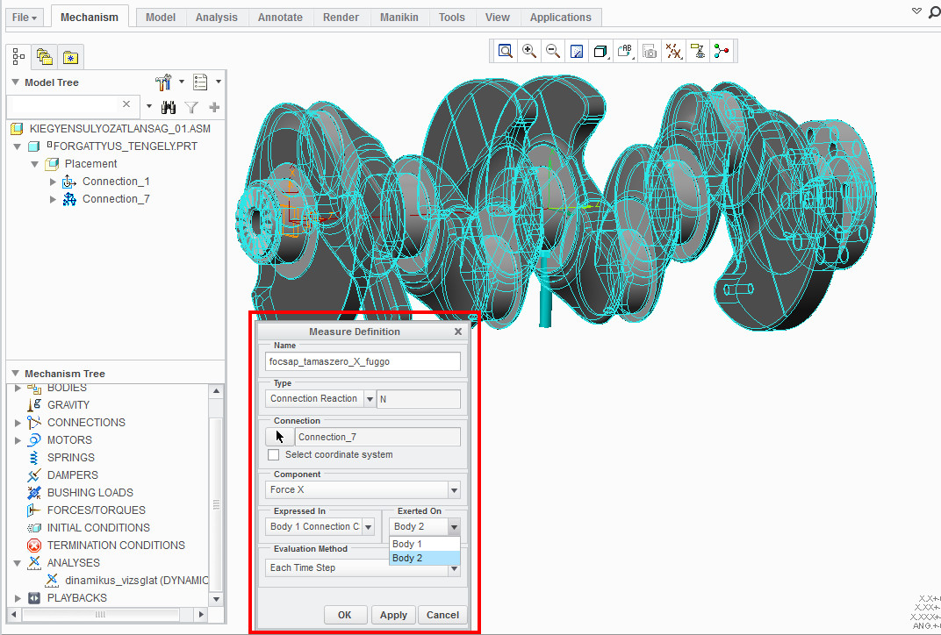Click the measure Name input field
The height and width of the screenshot is (635, 941).
363,361
